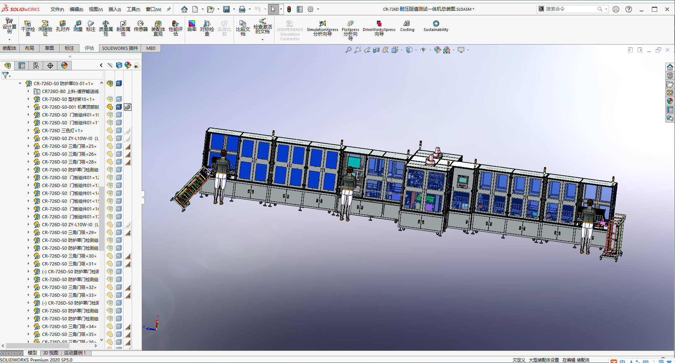Open the SOLIDWORKS Resources task pane home icon
Viewport: 675px width, 363px height.
click(x=670, y=67)
